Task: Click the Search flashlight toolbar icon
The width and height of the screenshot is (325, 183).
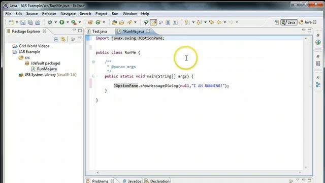Action: point(130,22)
